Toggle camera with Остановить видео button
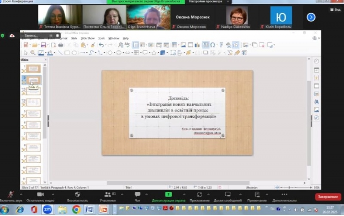 pyautogui.click(x=40, y=195)
